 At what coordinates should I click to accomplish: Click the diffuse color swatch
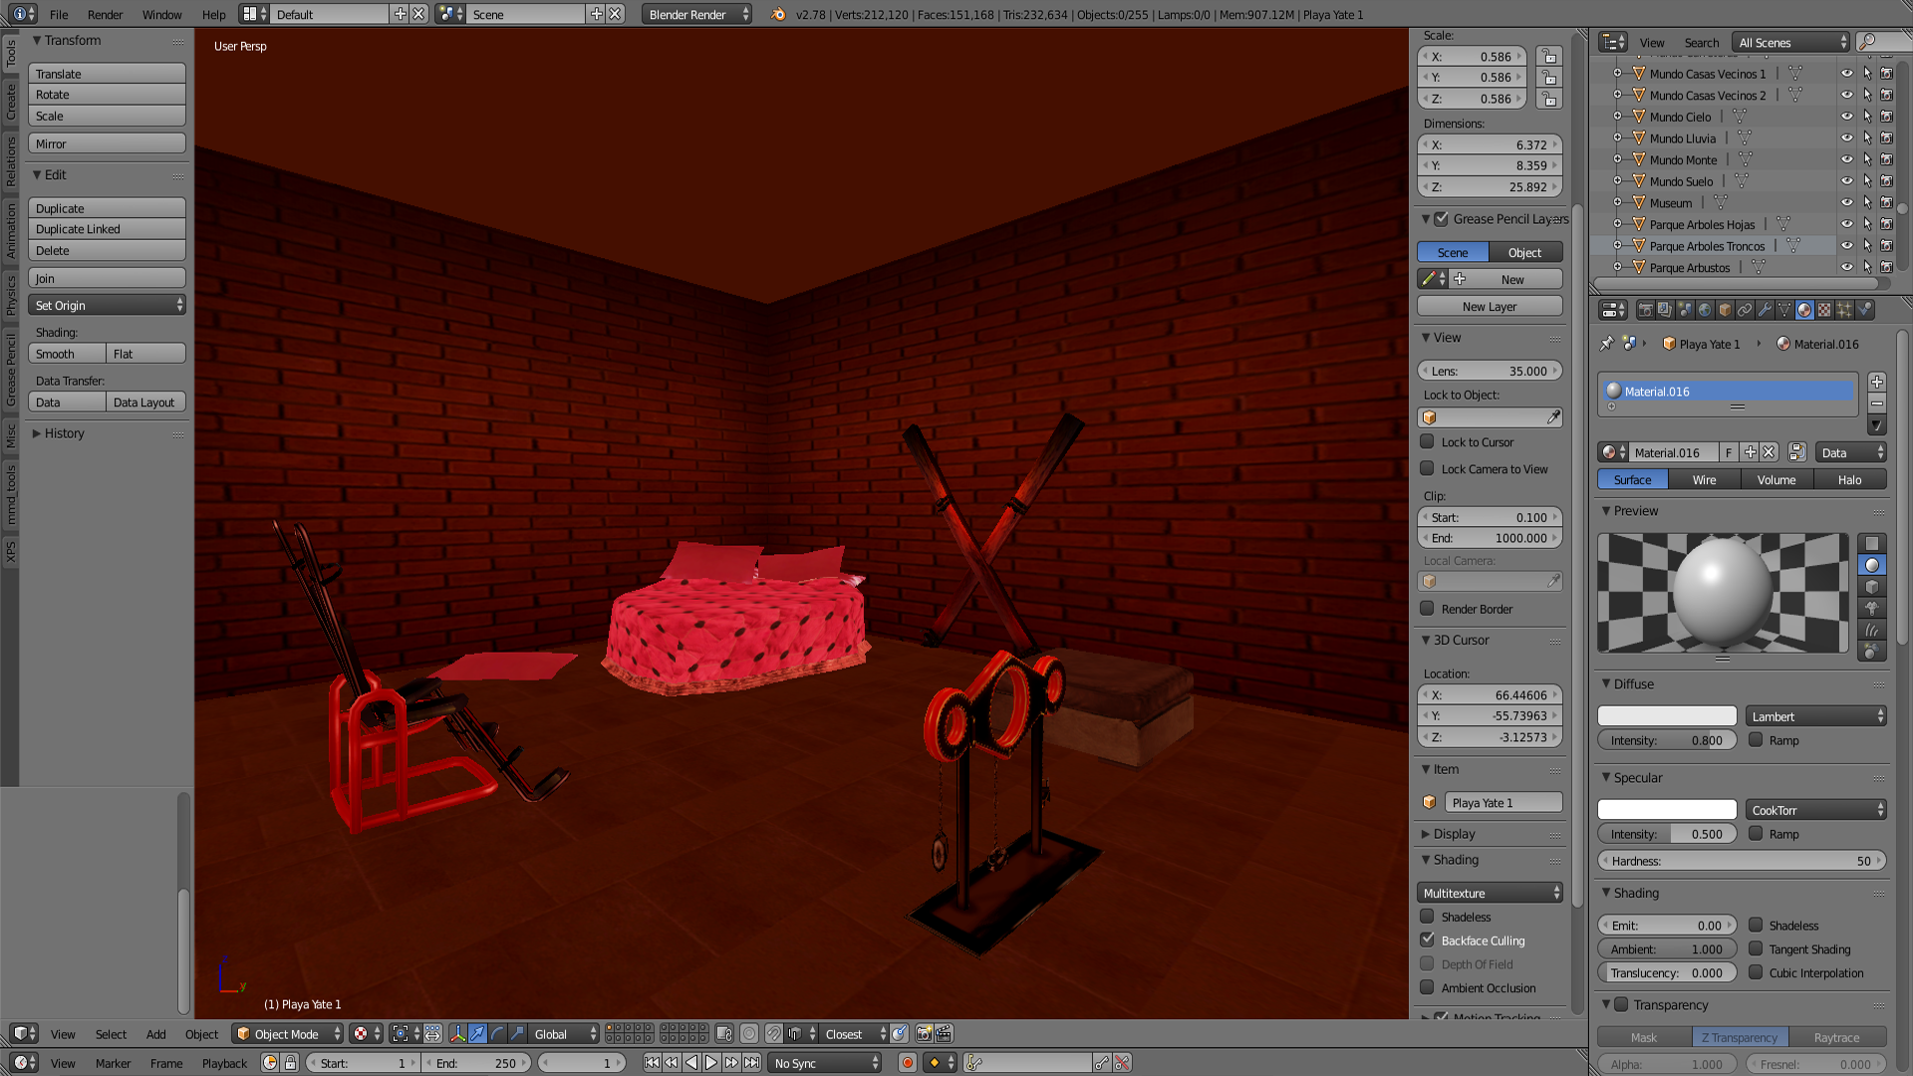(x=1667, y=716)
